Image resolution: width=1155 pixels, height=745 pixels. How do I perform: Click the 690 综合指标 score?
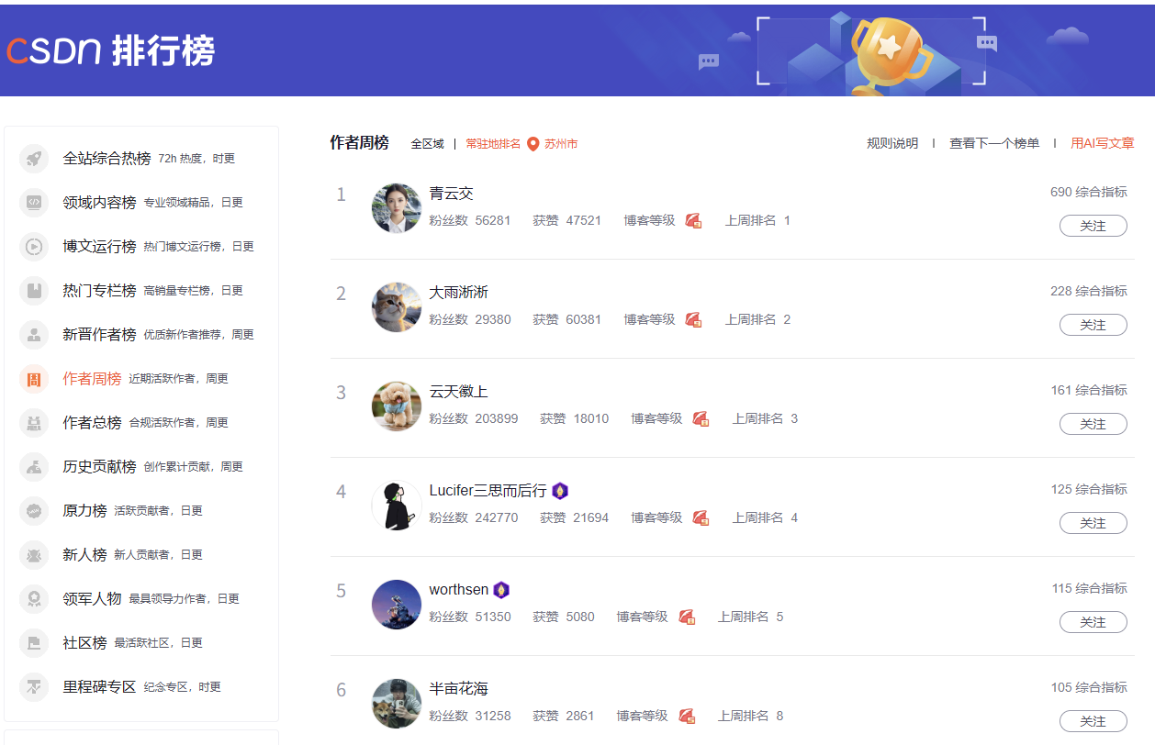1089,193
